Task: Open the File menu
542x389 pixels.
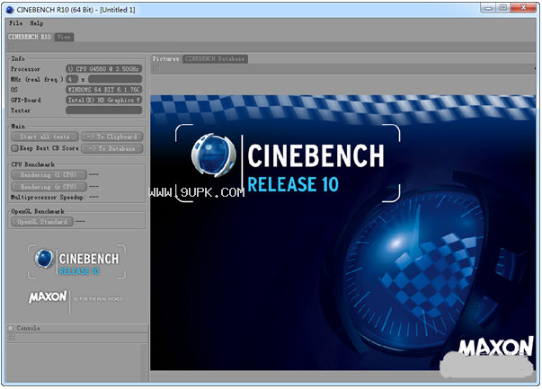Action: coord(15,23)
